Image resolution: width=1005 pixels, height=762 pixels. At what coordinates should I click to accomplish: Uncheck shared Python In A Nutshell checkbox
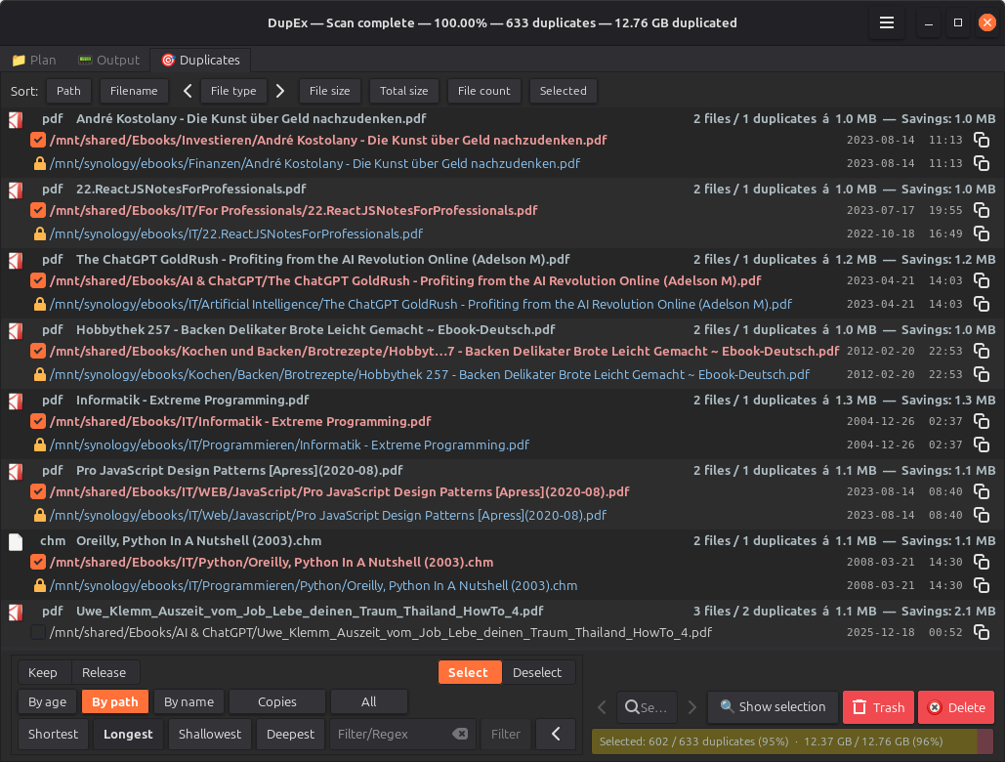[x=38, y=562]
